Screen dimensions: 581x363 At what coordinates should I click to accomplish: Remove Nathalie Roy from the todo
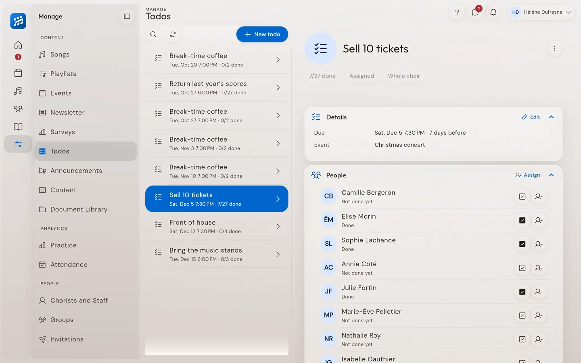pos(539,339)
